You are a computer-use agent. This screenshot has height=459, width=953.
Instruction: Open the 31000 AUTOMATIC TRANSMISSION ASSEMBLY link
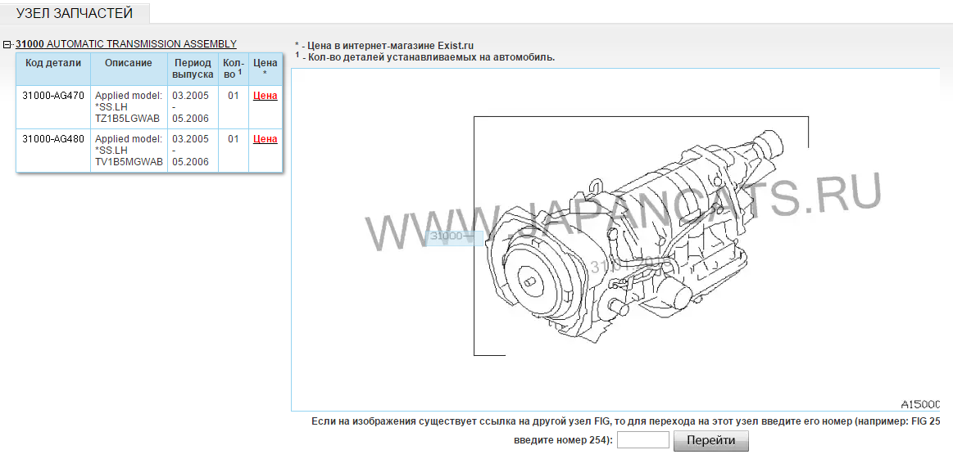pyautogui.click(x=126, y=44)
